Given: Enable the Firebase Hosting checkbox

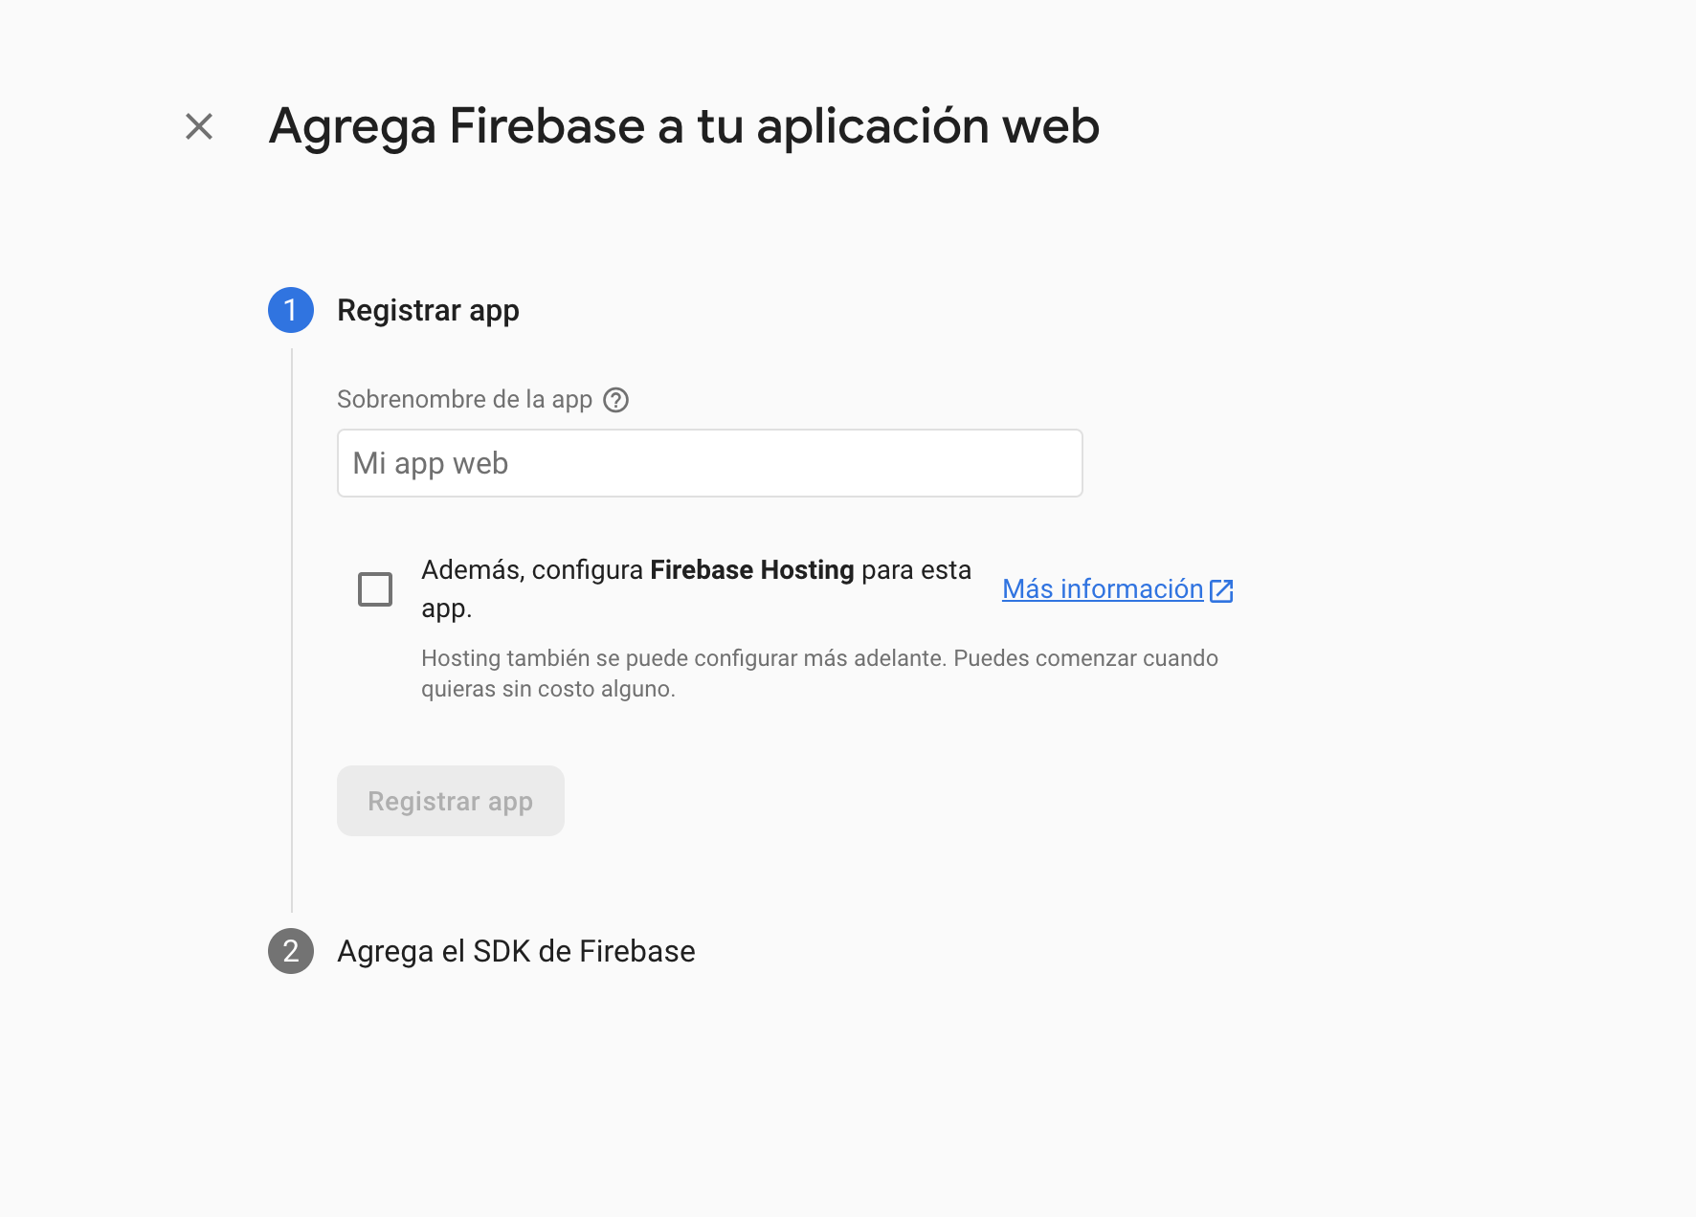Looking at the screenshot, I should (x=375, y=589).
